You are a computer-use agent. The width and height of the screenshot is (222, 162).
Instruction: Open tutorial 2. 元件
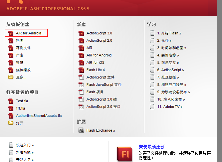pos(164,40)
